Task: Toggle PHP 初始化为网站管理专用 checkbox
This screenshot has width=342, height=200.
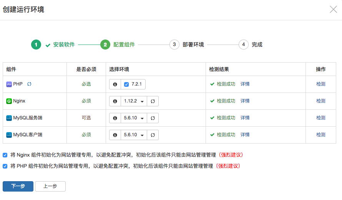Action: tap(5, 166)
